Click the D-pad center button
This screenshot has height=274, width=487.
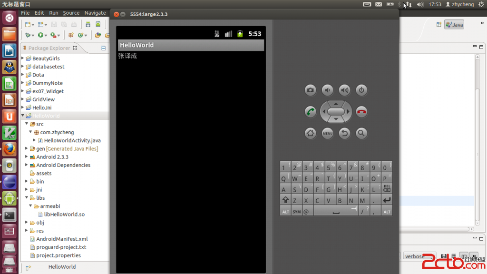point(336,111)
